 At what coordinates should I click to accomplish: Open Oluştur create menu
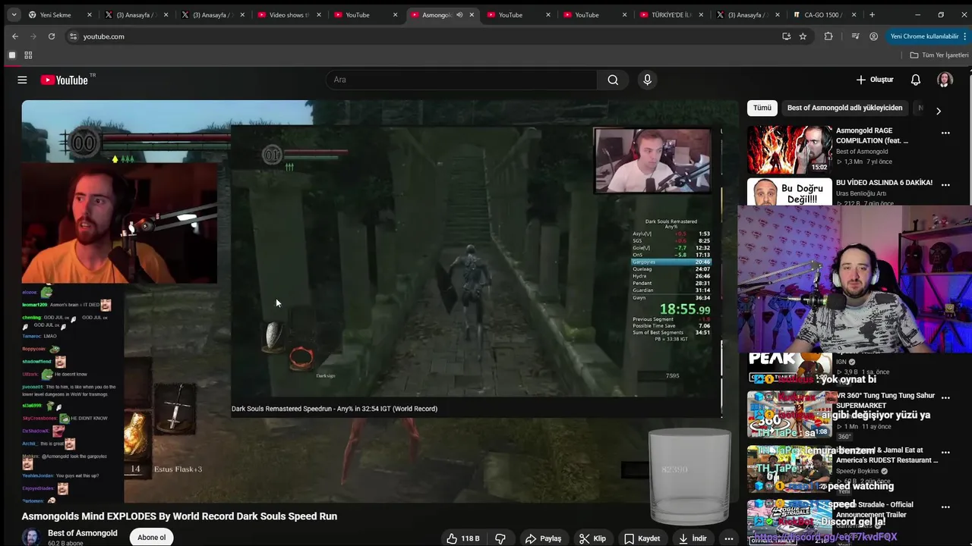coord(875,80)
